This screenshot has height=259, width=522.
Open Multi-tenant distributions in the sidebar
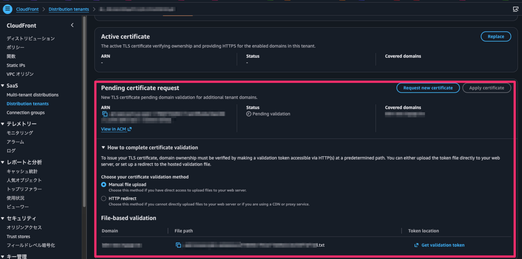point(33,95)
